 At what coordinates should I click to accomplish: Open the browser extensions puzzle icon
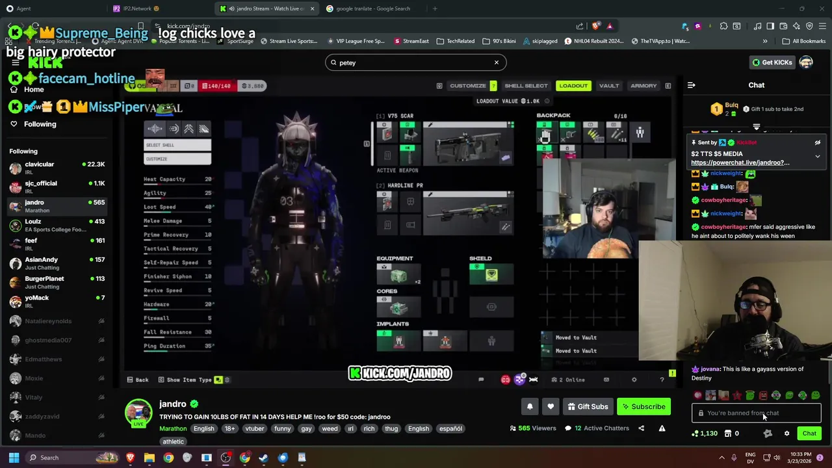(723, 26)
